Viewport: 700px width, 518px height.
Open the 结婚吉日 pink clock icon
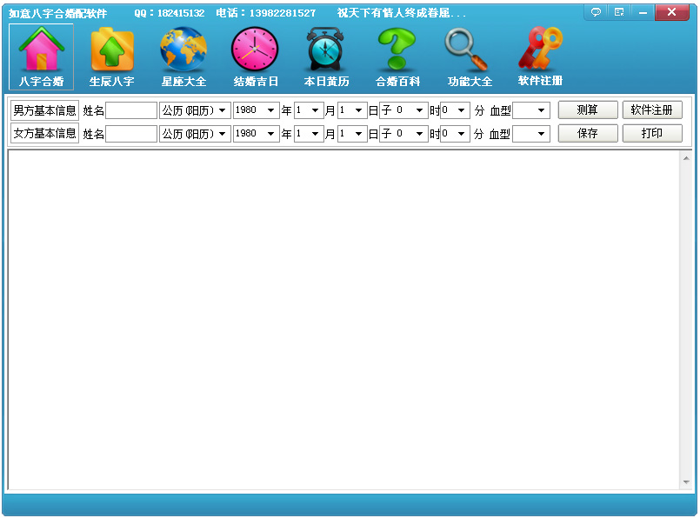[x=255, y=50]
